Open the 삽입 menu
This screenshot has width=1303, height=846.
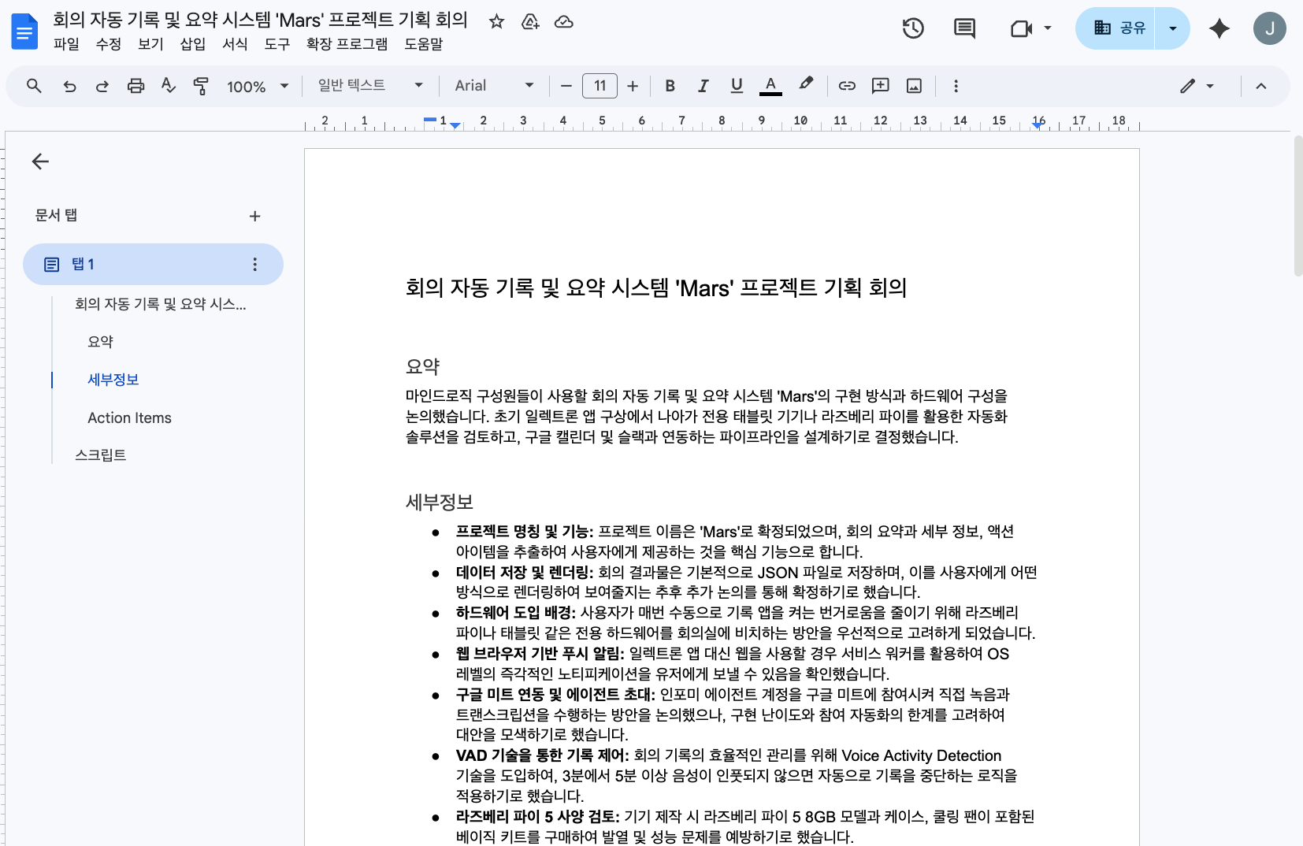[x=193, y=44]
